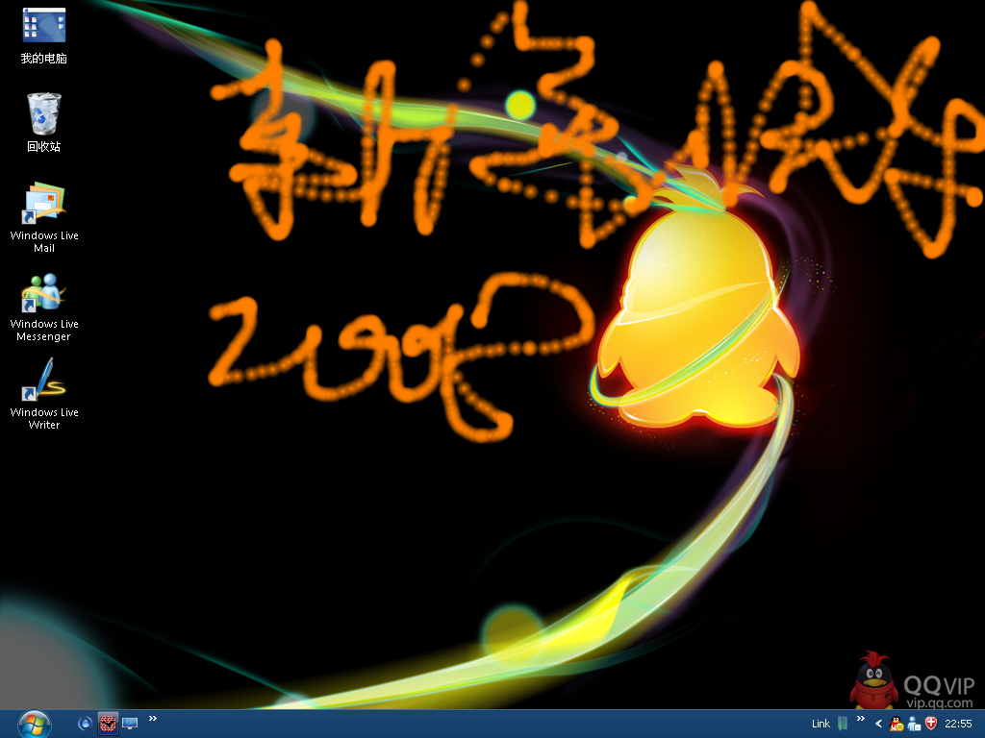Image resolution: width=985 pixels, height=738 pixels.
Task: Expand the quick launch overflow chevron
Action: (153, 719)
